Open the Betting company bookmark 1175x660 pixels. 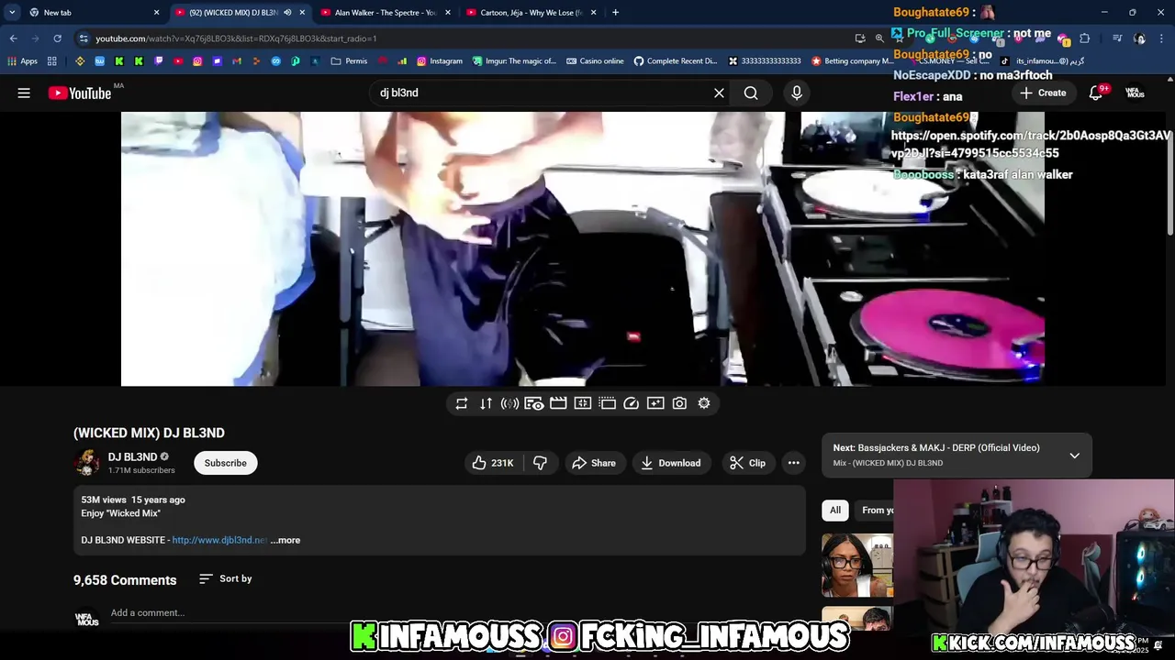pyautogui.click(x=851, y=61)
